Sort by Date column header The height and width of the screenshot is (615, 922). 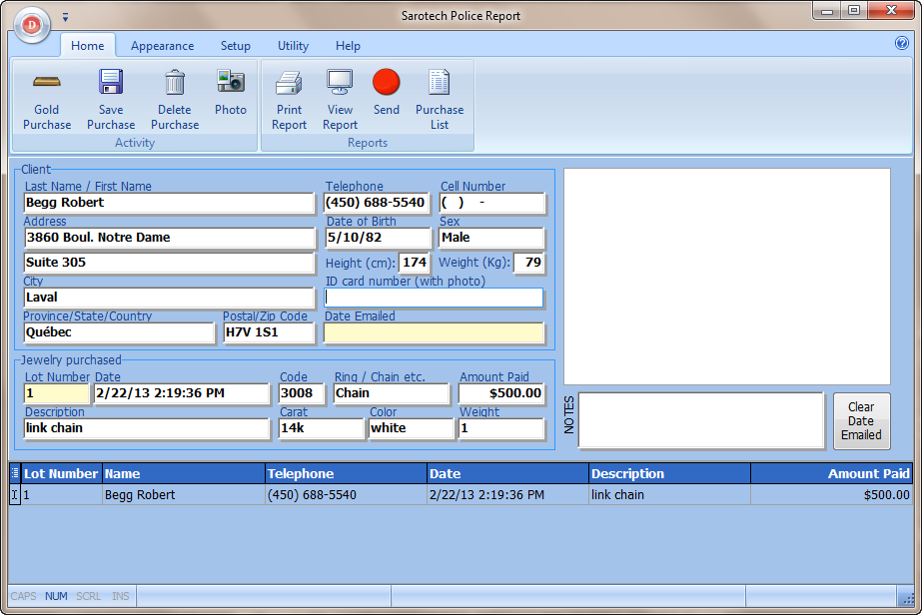click(x=508, y=473)
